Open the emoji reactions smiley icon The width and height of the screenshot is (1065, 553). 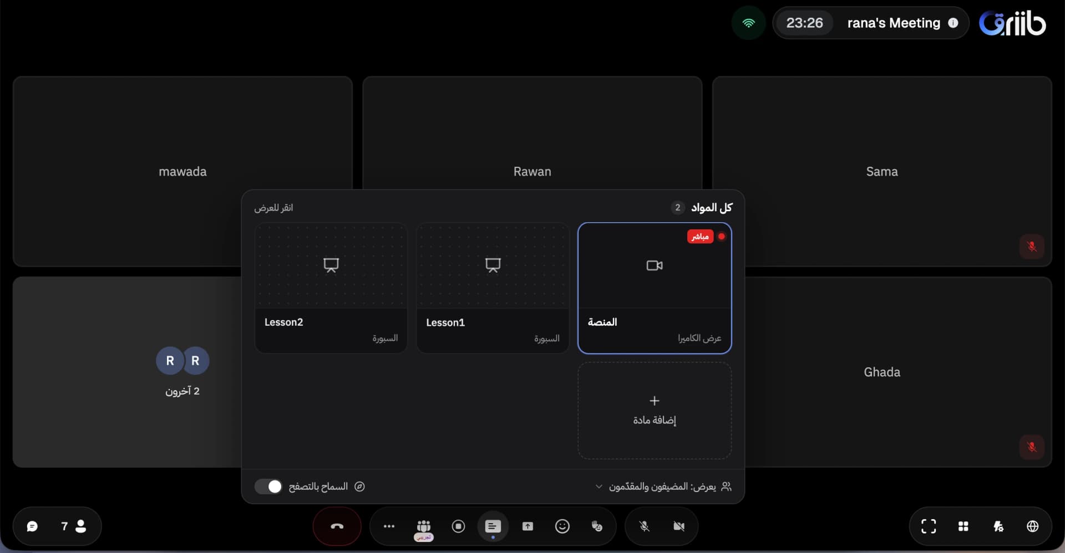click(562, 526)
